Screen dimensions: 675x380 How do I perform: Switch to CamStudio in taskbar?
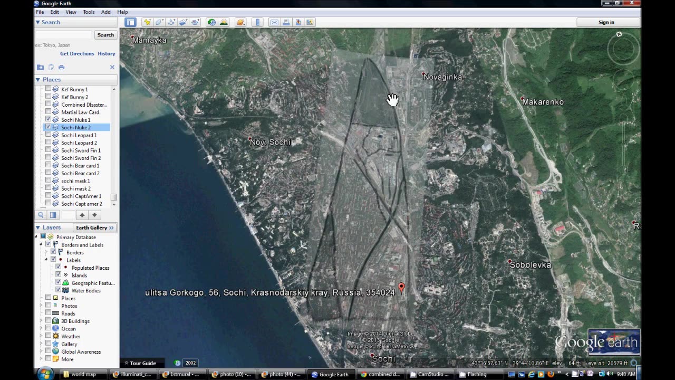click(x=431, y=374)
